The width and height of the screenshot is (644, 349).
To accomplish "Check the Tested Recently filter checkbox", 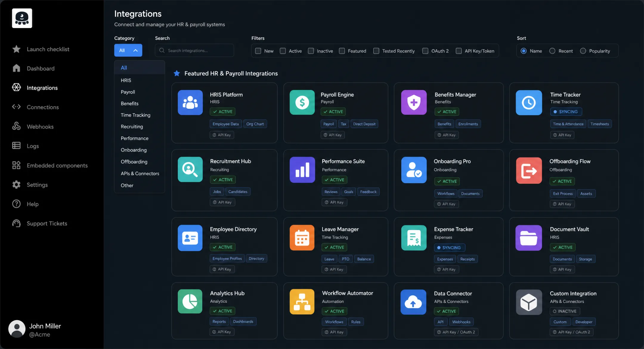I will pos(376,51).
